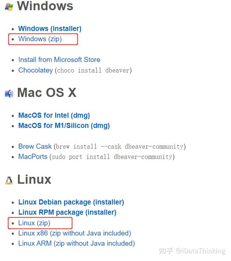The height and width of the screenshot is (261, 231).
Task: Download the Windows (installer) link
Action: coord(50,29)
